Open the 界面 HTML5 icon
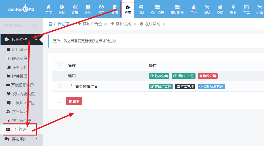The width and height of the screenshot is (264, 146). [x=115, y=7]
